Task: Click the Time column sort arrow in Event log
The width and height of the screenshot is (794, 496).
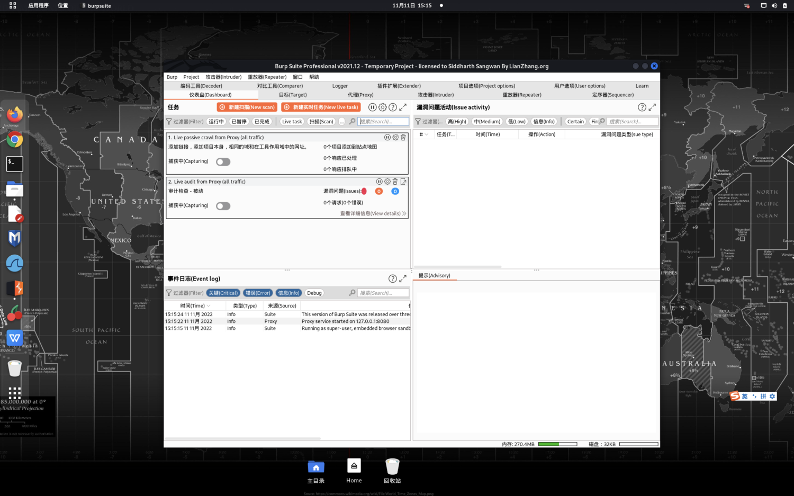Action: (209, 306)
